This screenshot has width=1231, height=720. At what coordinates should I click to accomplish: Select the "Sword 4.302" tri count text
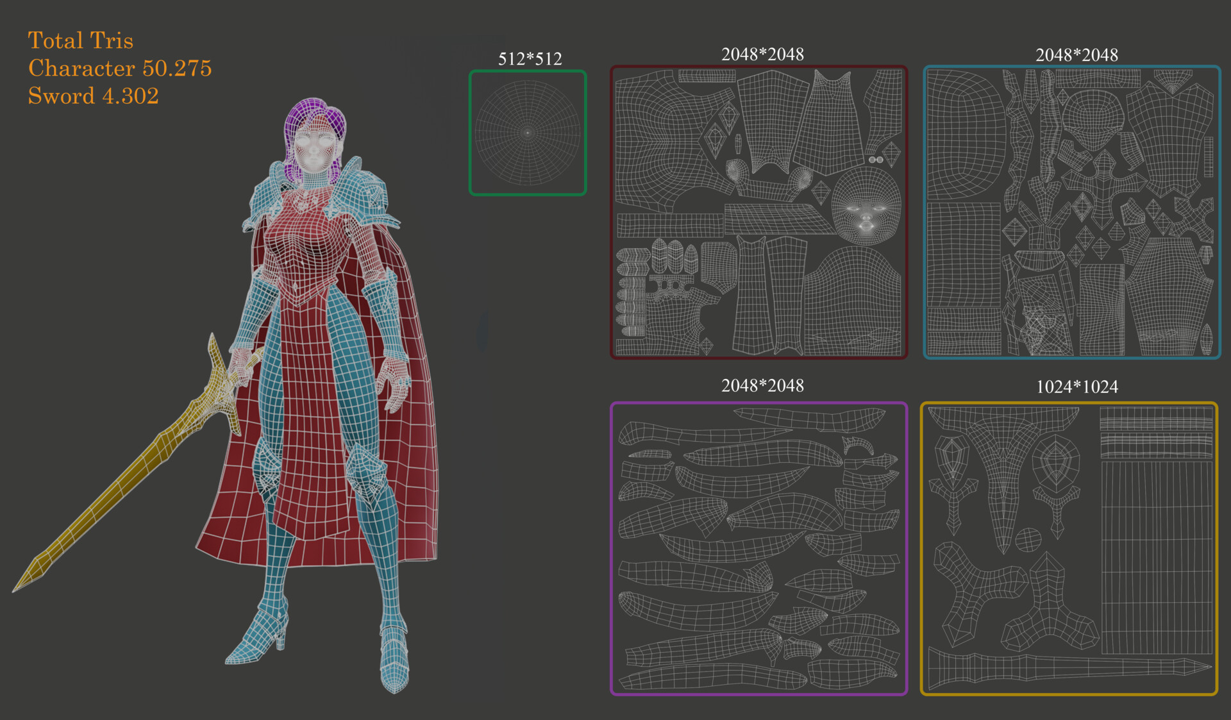coord(93,96)
